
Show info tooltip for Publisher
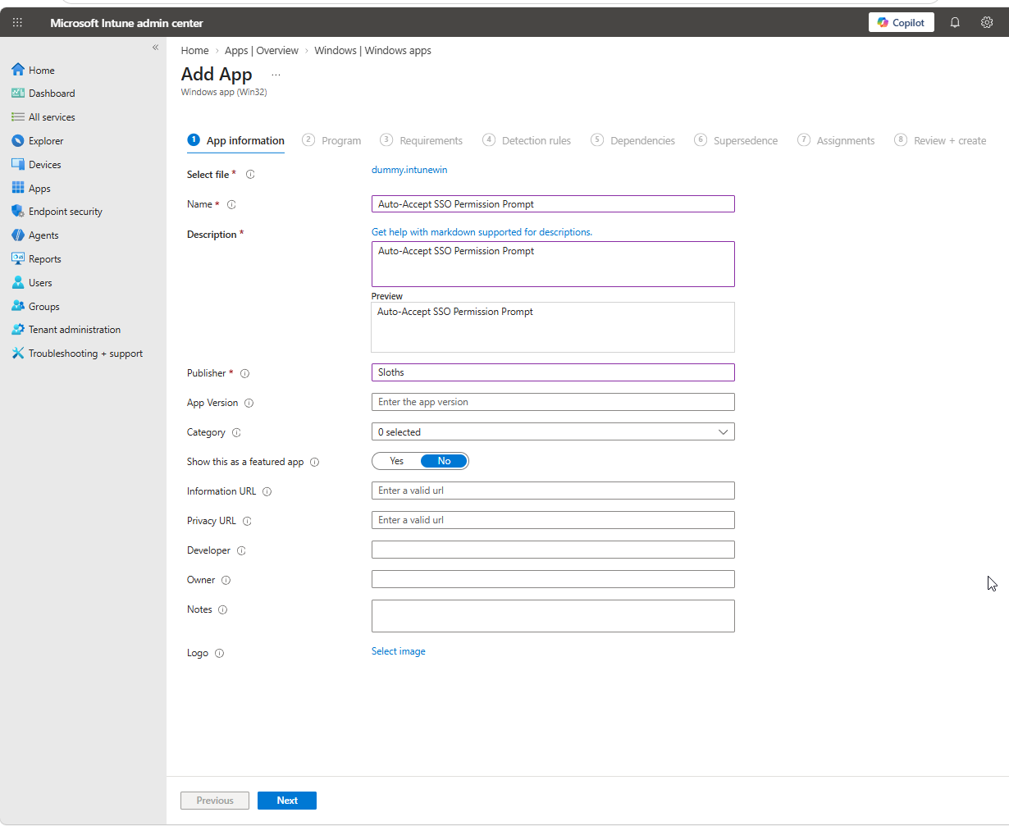(x=244, y=374)
